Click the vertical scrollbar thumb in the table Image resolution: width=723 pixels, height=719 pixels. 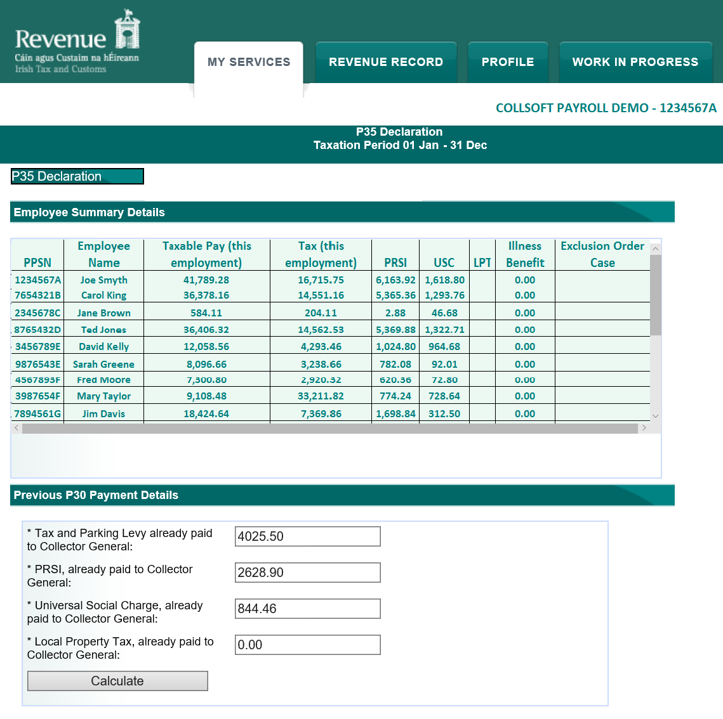pos(656,295)
